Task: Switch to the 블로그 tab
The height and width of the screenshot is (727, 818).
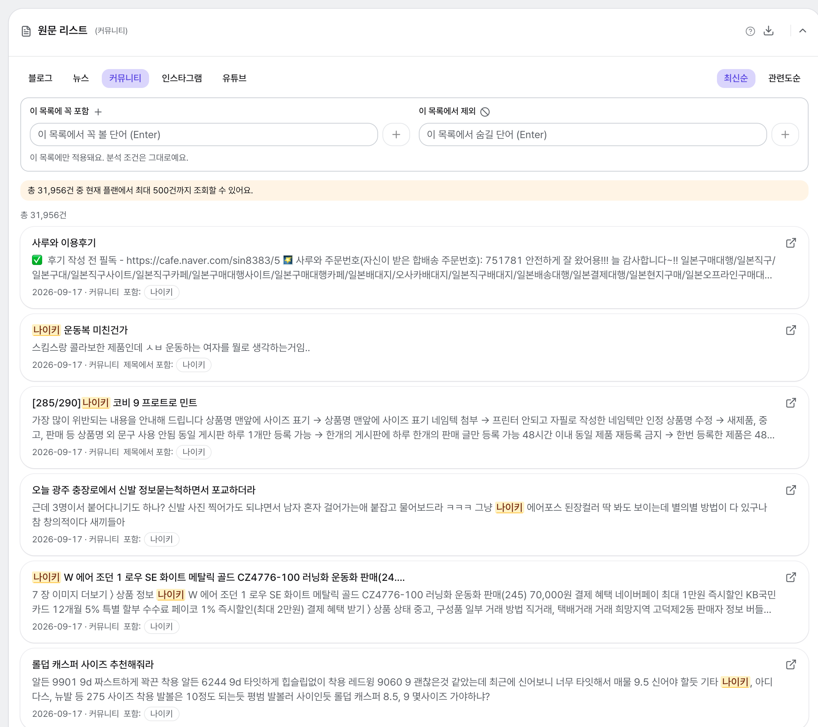Action: (40, 78)
